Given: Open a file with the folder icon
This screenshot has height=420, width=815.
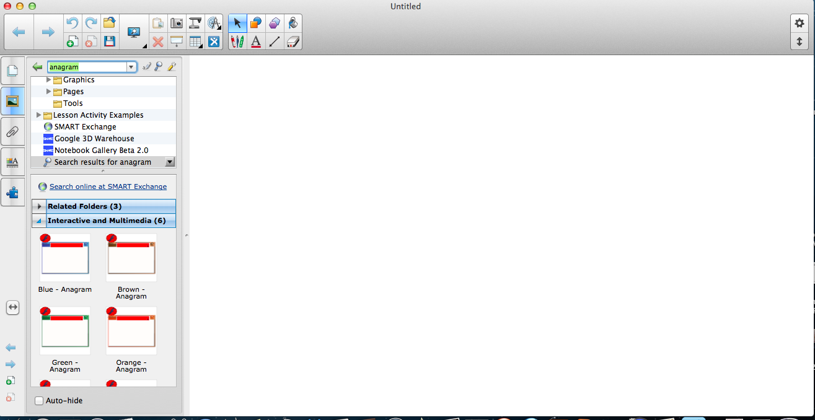Looking at the screenshot, I should pyautogui.click(x=110, y=23).
